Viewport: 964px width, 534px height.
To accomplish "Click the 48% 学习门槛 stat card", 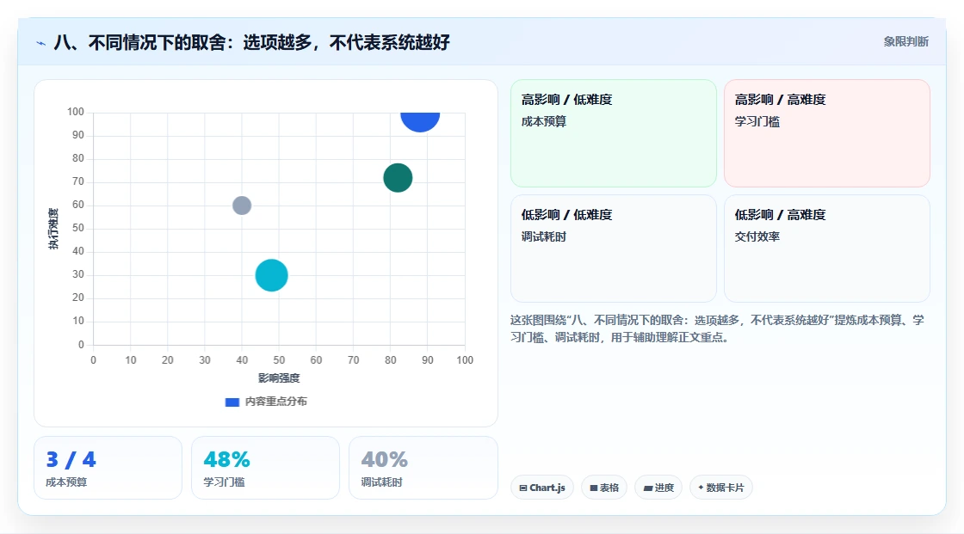I will click(266, 468).
